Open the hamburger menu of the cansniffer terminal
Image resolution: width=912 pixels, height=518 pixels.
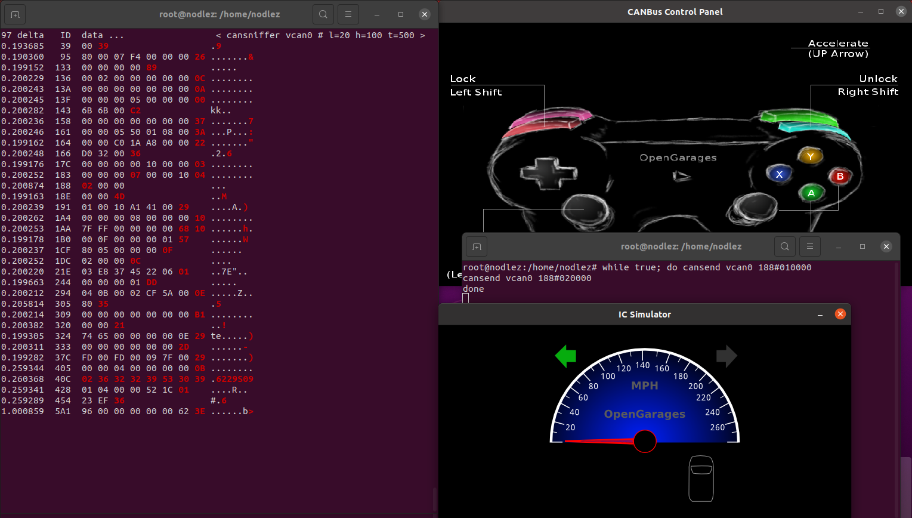pyautogui.click(x=348, y=14)
